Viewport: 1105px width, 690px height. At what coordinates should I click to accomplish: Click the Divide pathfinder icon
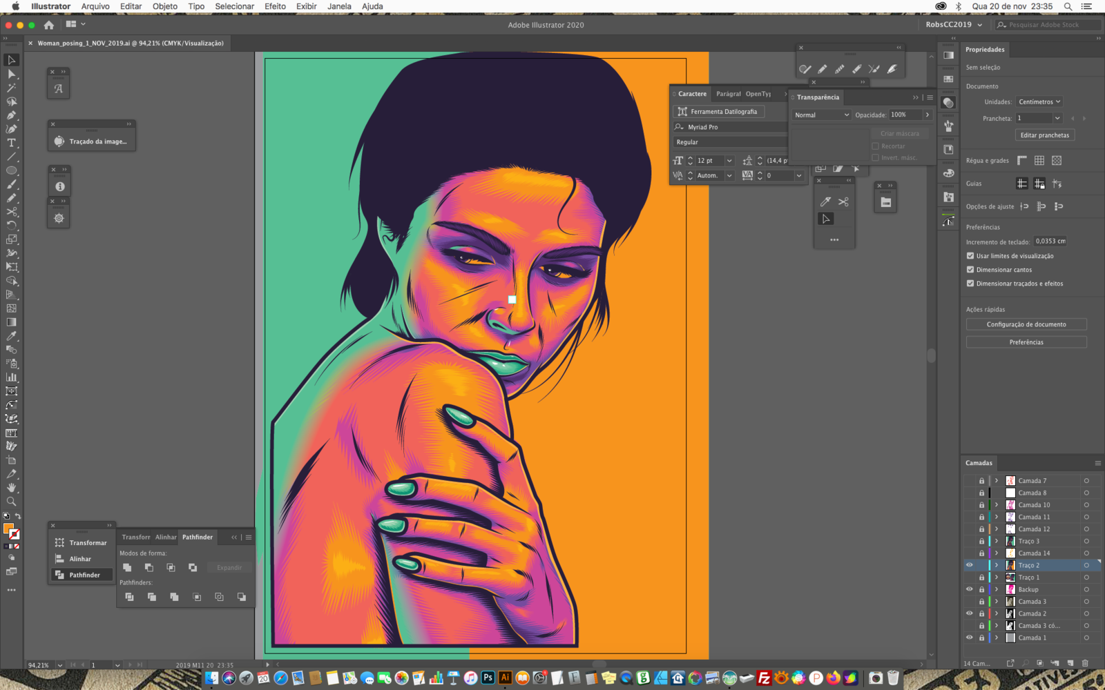point(129,597)
